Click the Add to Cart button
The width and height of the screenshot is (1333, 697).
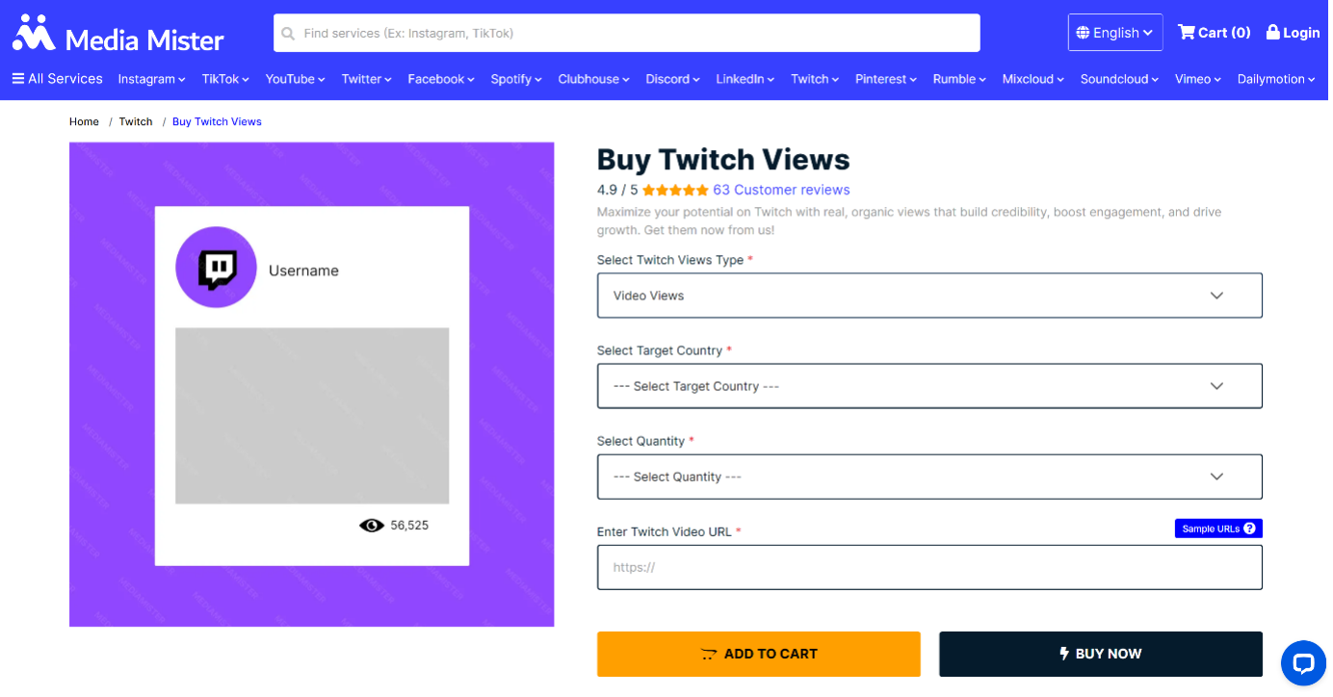coord(759,654)
